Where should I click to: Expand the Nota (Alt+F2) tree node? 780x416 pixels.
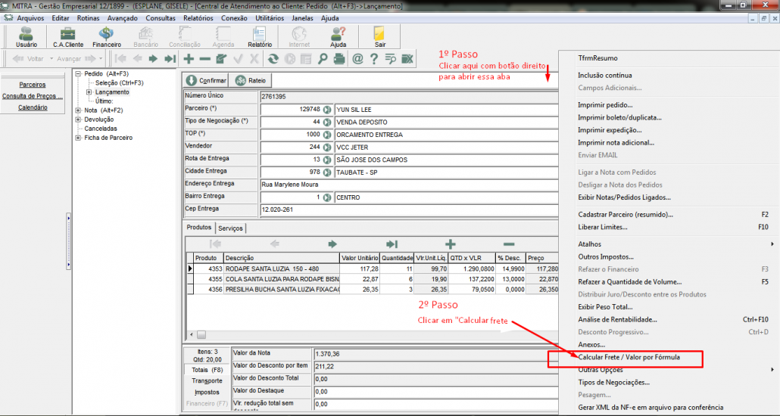tap(79, 110)
